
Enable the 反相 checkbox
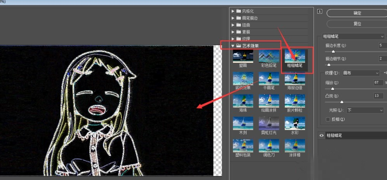tap(328, 120)
